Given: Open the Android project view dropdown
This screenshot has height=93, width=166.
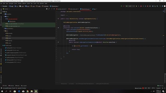Looking at the screenshot, I should [6, 9].
